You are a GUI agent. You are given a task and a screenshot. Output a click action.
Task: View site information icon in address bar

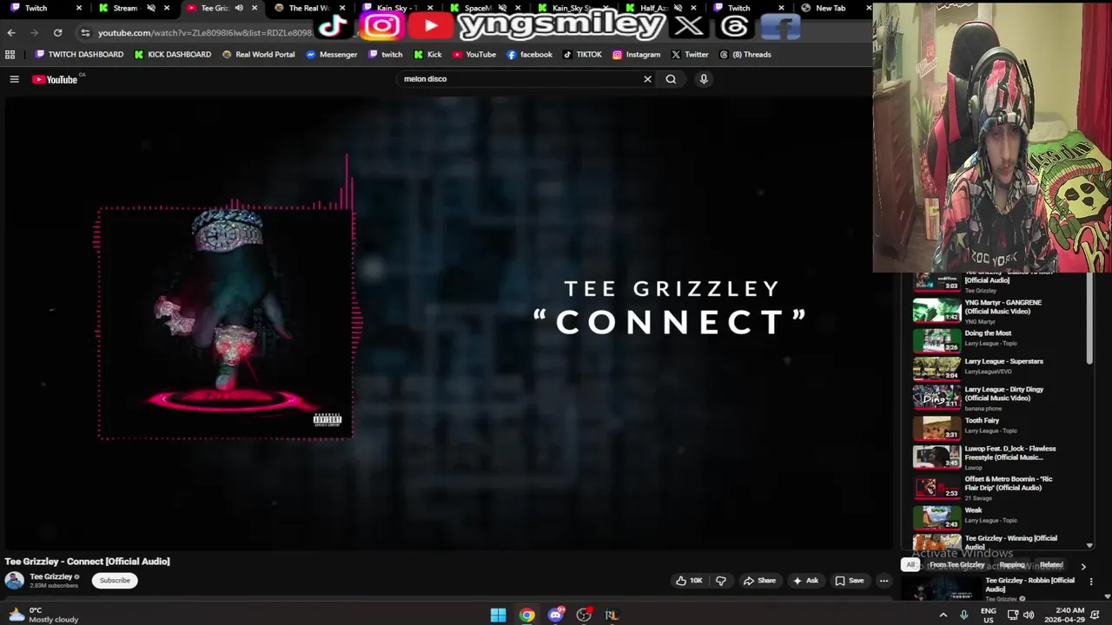85,33
